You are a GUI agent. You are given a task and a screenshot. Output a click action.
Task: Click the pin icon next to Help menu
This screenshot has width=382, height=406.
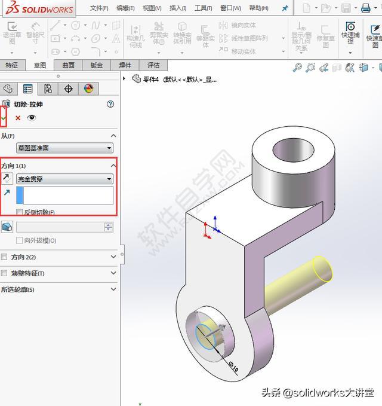pos(285,8)
